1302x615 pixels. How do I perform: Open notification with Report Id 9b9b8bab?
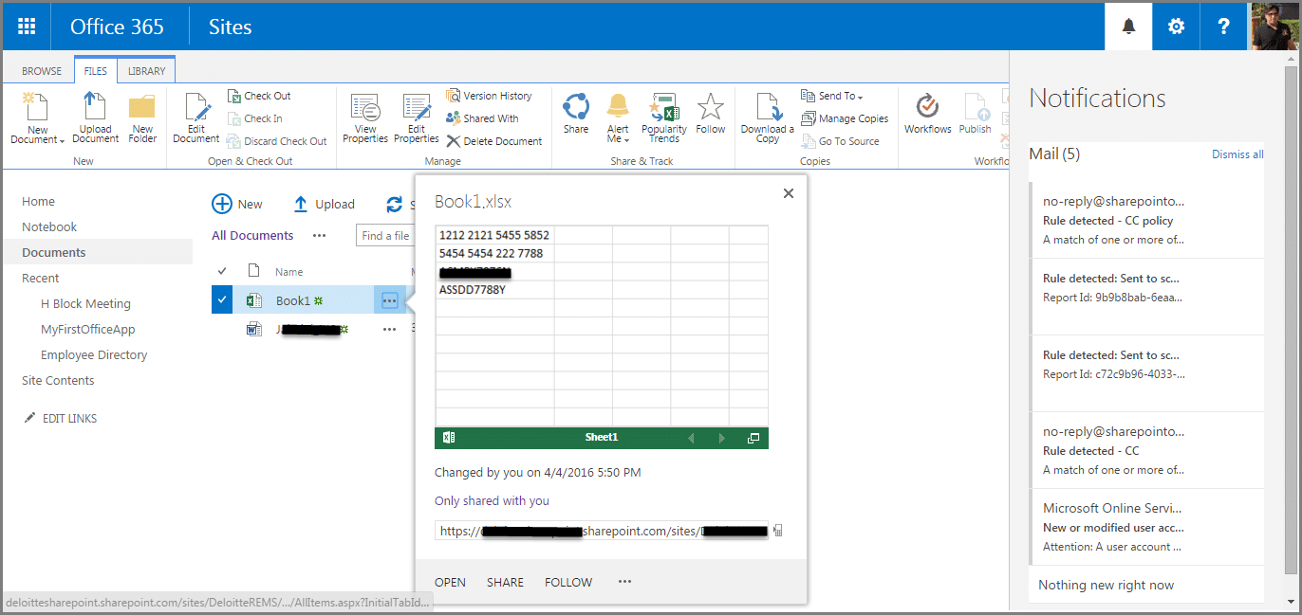pos(1146,297)
